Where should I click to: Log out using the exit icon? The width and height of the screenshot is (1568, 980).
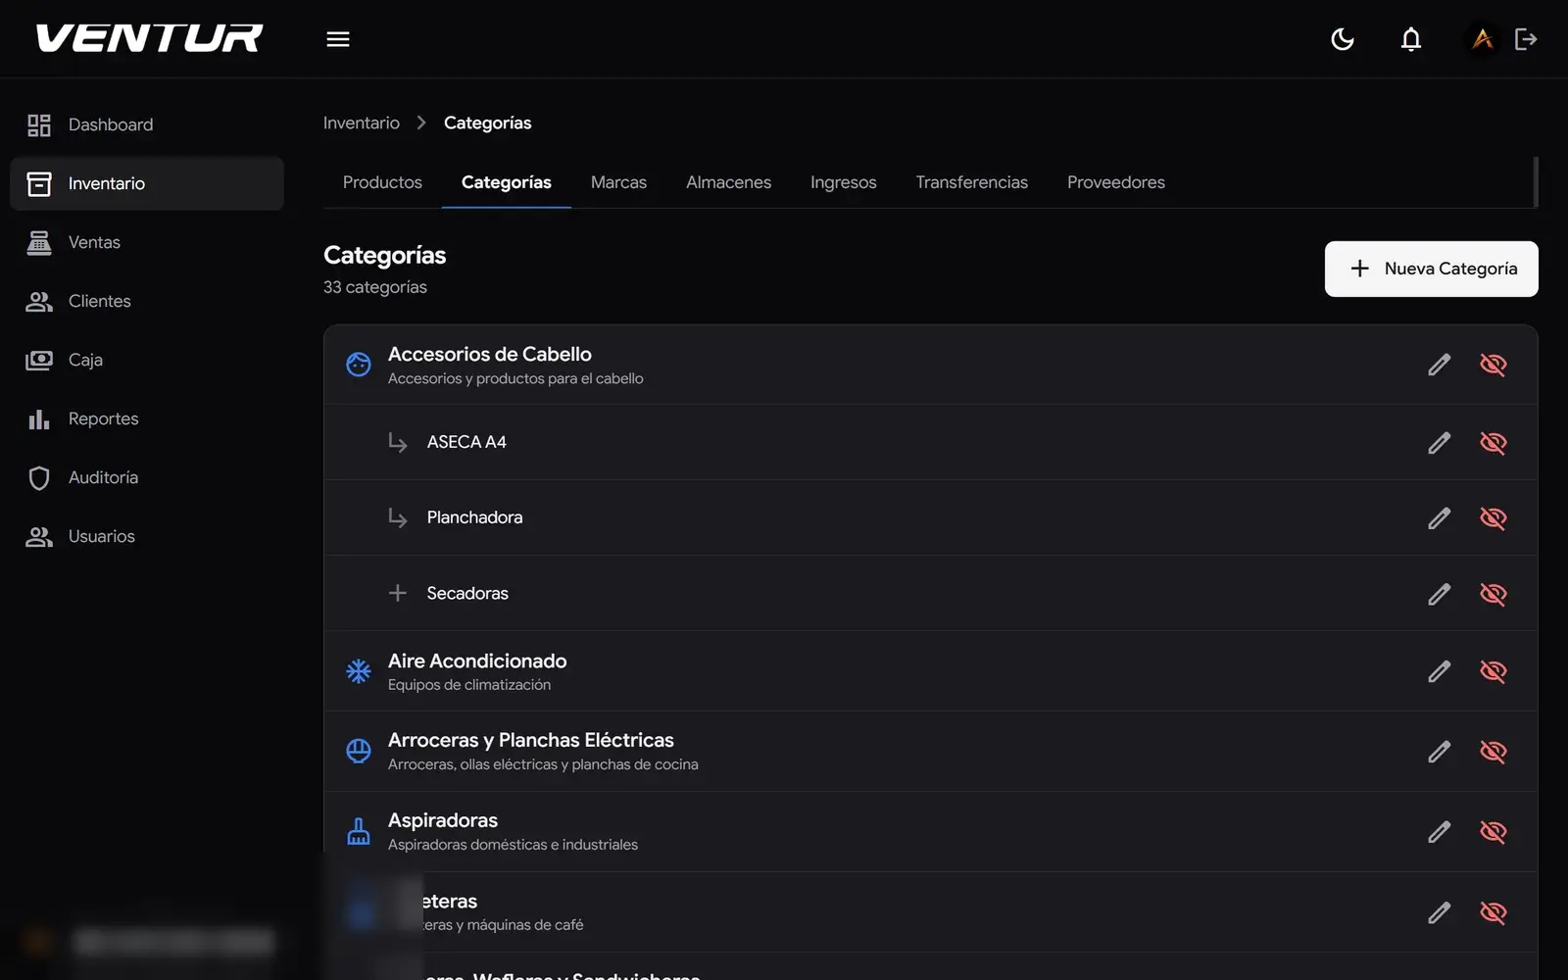pyautogui.click(x=1526, y=39)
